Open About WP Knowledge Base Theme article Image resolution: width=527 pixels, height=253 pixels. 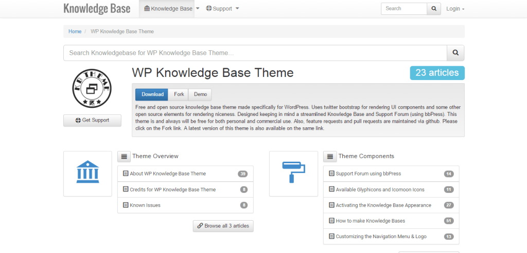pyautogui.click(x=168, y=173)
